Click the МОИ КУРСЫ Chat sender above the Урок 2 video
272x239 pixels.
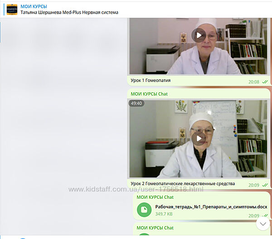pyautogui.click(x=149, y=94)
